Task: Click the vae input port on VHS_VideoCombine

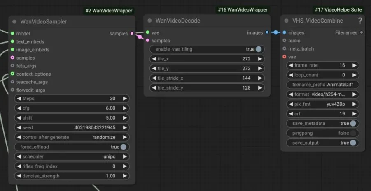Action: coord(284,57)
